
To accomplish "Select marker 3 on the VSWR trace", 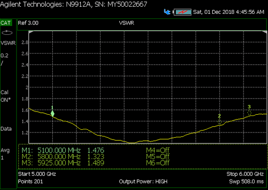I will point(249,112).
